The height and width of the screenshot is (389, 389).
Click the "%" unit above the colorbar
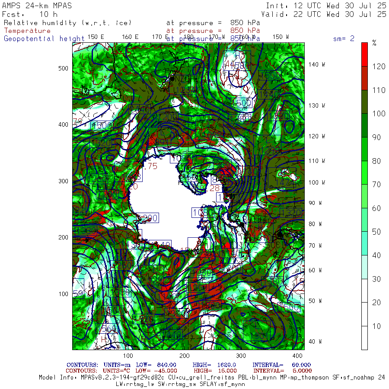pos(374,43)
